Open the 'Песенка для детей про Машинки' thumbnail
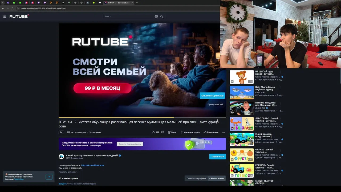The width and height of the screenshot is (341, 192). point(242,108)
